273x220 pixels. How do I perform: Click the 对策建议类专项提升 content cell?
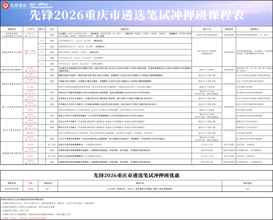point(125,81)
